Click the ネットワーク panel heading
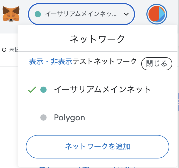The image size is (179, 168). click(97, 39)
